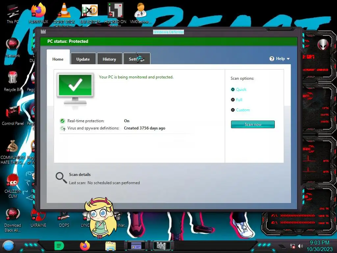Click the Windows Defender title bar system icon
Viewport: 337px width, 253px height.
[x=43, y=32]
